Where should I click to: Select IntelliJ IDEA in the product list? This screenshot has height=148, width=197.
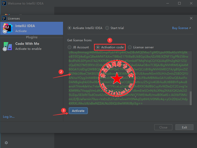pyautogui.click(x=32, y=28)
